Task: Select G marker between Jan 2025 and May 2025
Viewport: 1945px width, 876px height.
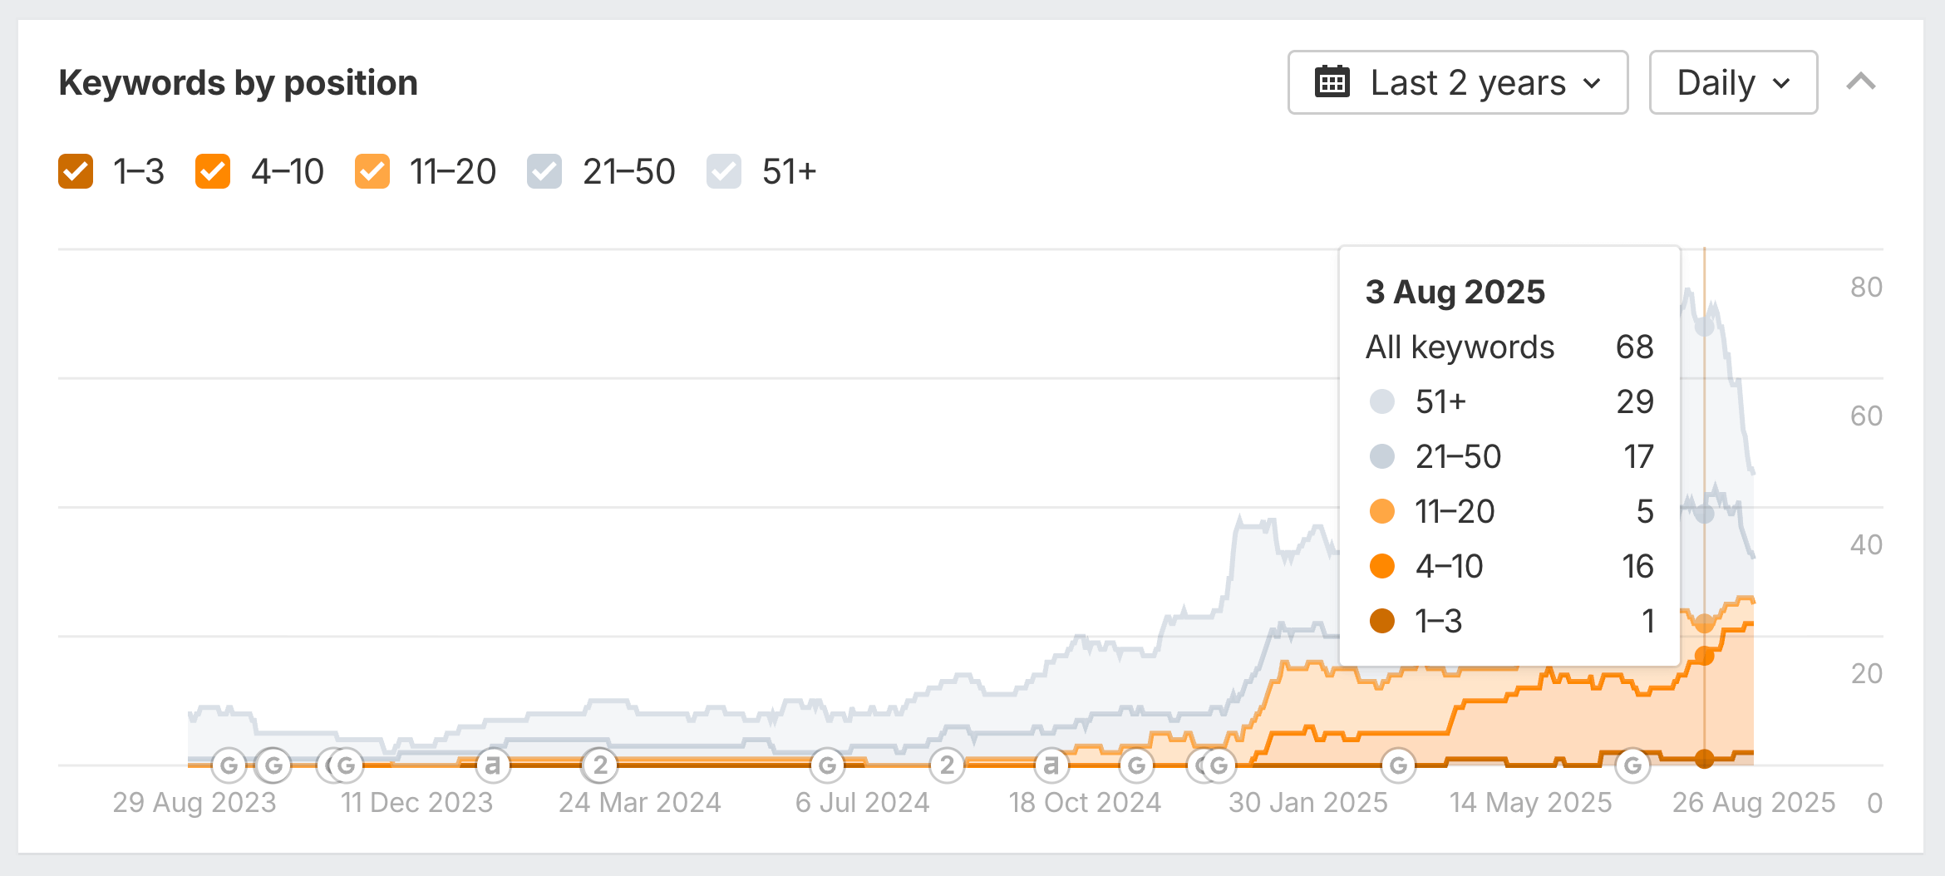Action: click(1398, 765)
